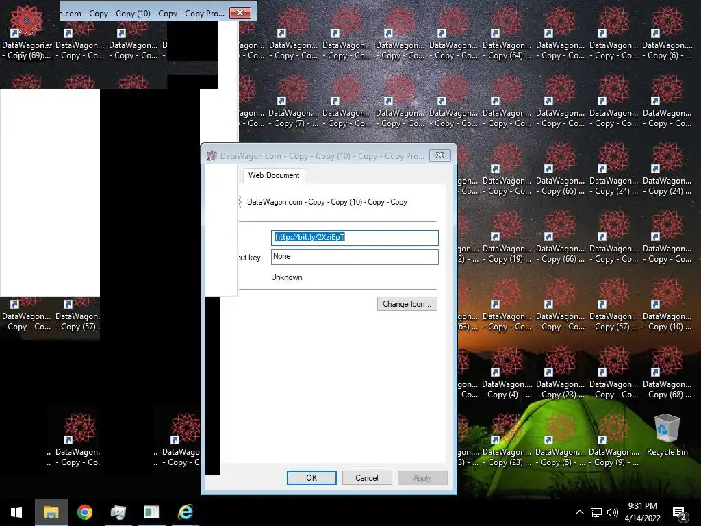Open the network status tray icon
701x526 pixels.
click(596, 512)
